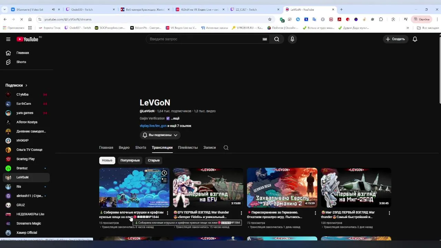Screen dimensions: 441x248
Task: Add first video to queue icon
Action: (x=164, y=180)
